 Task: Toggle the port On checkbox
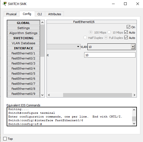coord(128,27)
